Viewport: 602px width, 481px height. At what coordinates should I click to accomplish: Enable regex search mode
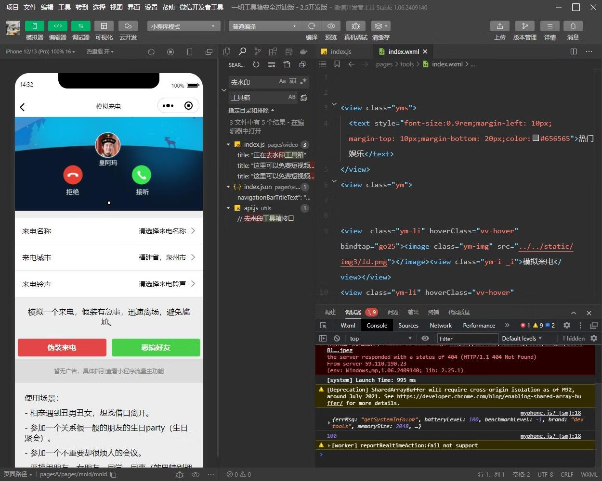point(303,82)
